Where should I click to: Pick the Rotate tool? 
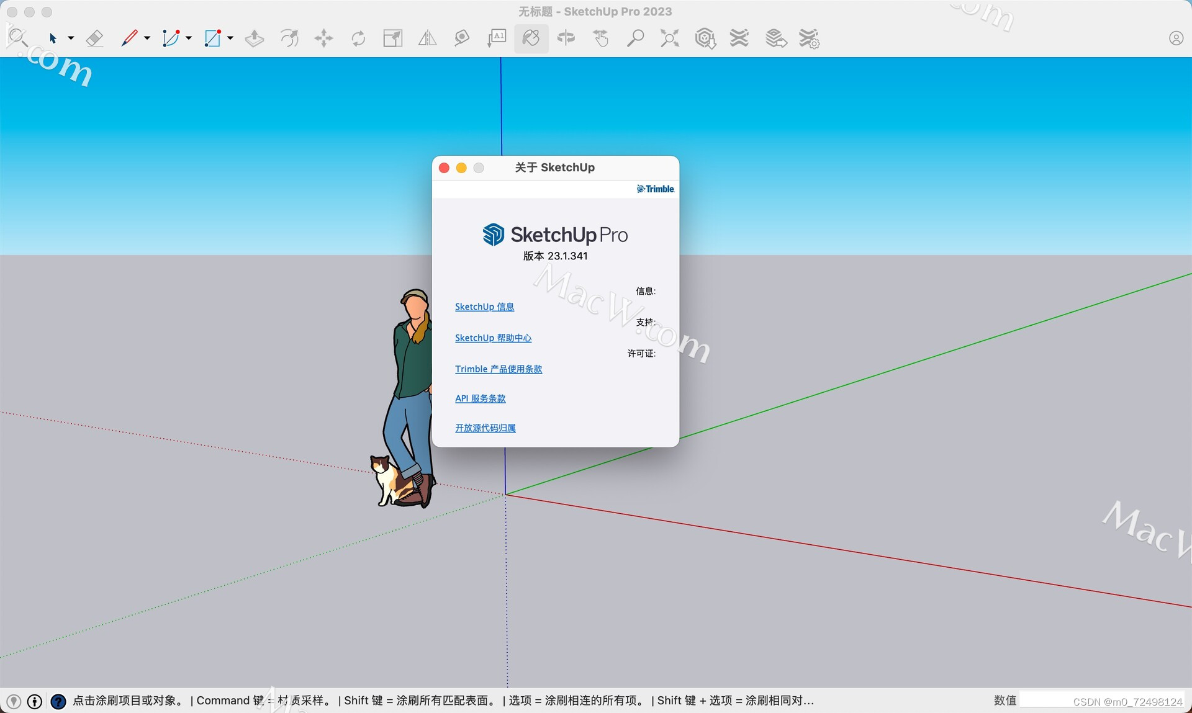(358, 38)
